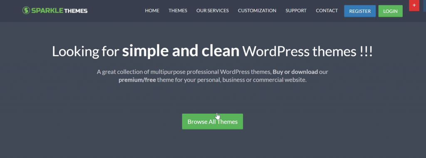
Task: Click the blue Register button
Action: coord(360,11)
